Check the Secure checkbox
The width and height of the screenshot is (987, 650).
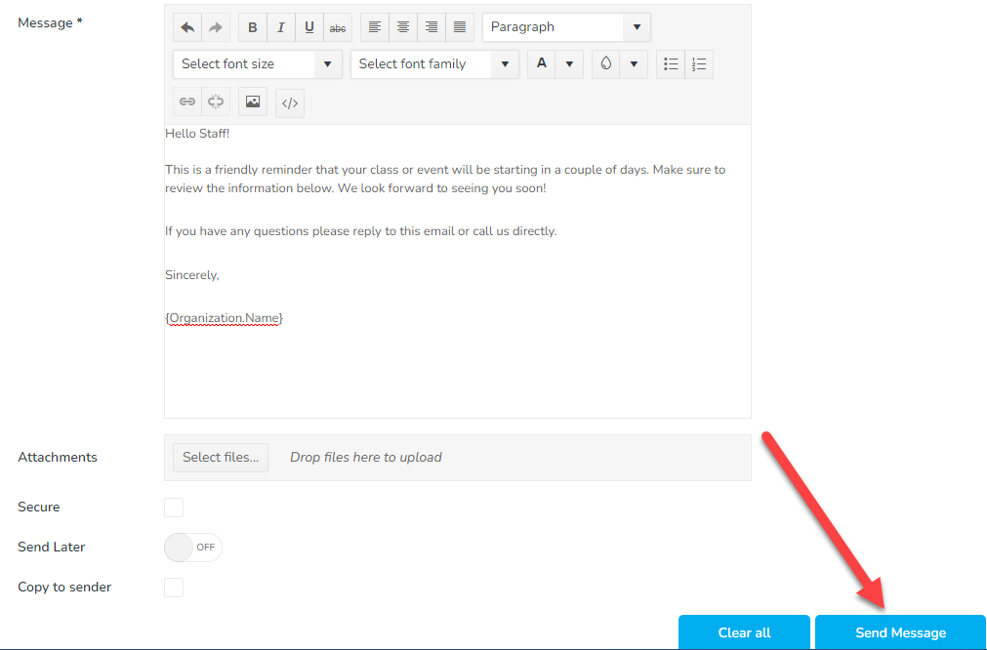click(174, 508)
